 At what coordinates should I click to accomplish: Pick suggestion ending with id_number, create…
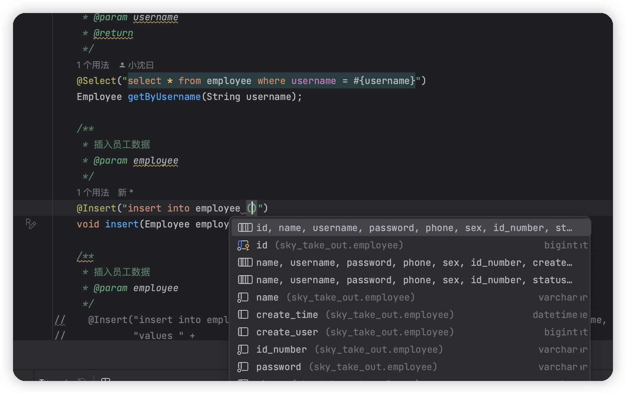pyautogui.click(x=411, y=263)
